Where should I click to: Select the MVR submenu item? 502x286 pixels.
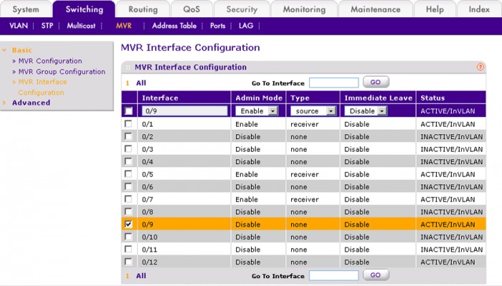[x=123, y=26]
